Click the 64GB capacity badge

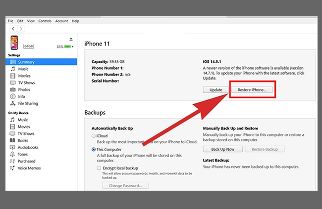point(29,46)
